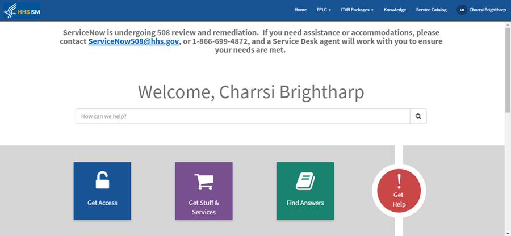Open the Charrsi Brightharp user menu
This screenshot has width=511, height=236.
tap(487, 10)
